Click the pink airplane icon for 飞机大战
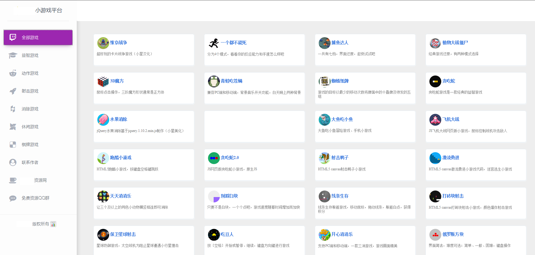Screen dimensions: 535x255 point(435,120)
